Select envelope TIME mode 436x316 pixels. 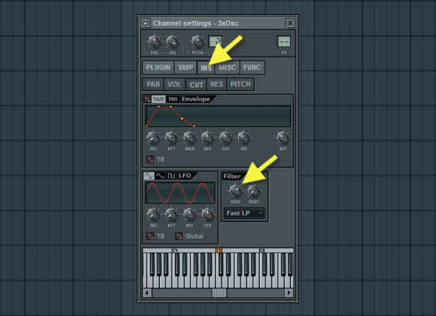point(158,99)
